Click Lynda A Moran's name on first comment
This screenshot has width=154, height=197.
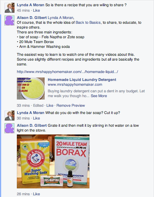click(31, 5)
